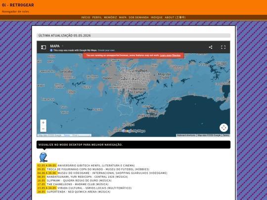Click the Mogi das Cruzes map label
Image resolution: width=267 pixels, height=200 pixels.
[x=165, y=76]
